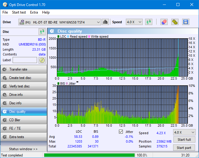The image size is (199, 158).
Task: Click the disc Label input field
Action: (x=25, y=60)
